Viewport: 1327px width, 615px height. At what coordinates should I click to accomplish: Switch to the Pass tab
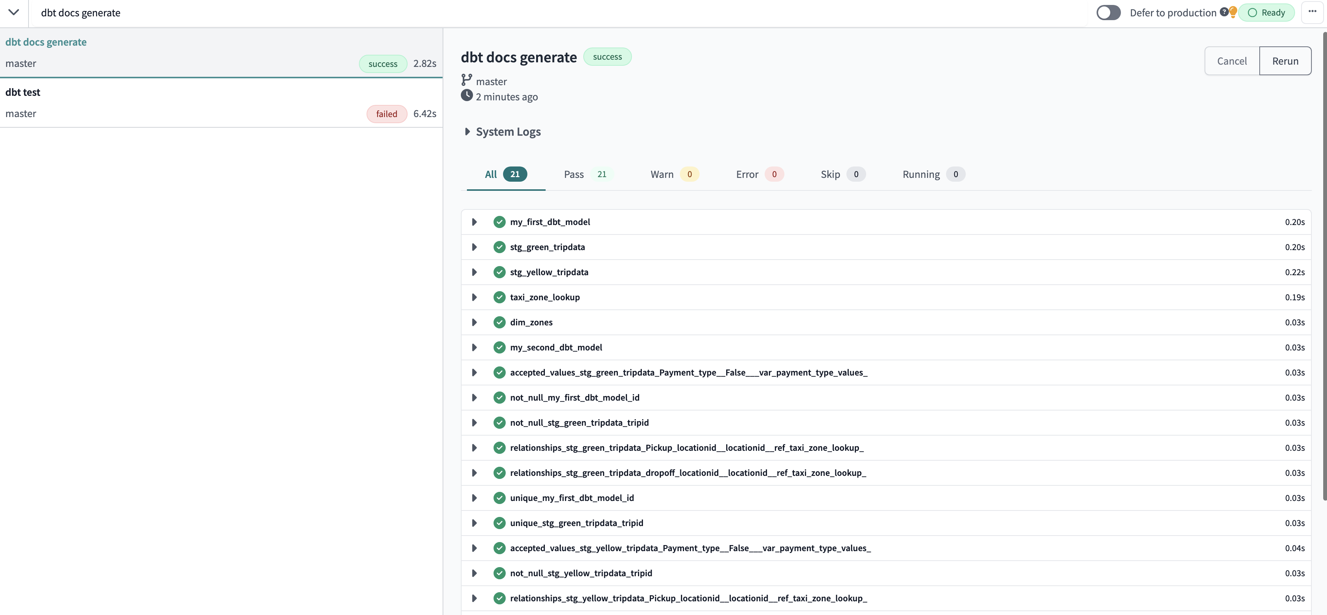589,174
